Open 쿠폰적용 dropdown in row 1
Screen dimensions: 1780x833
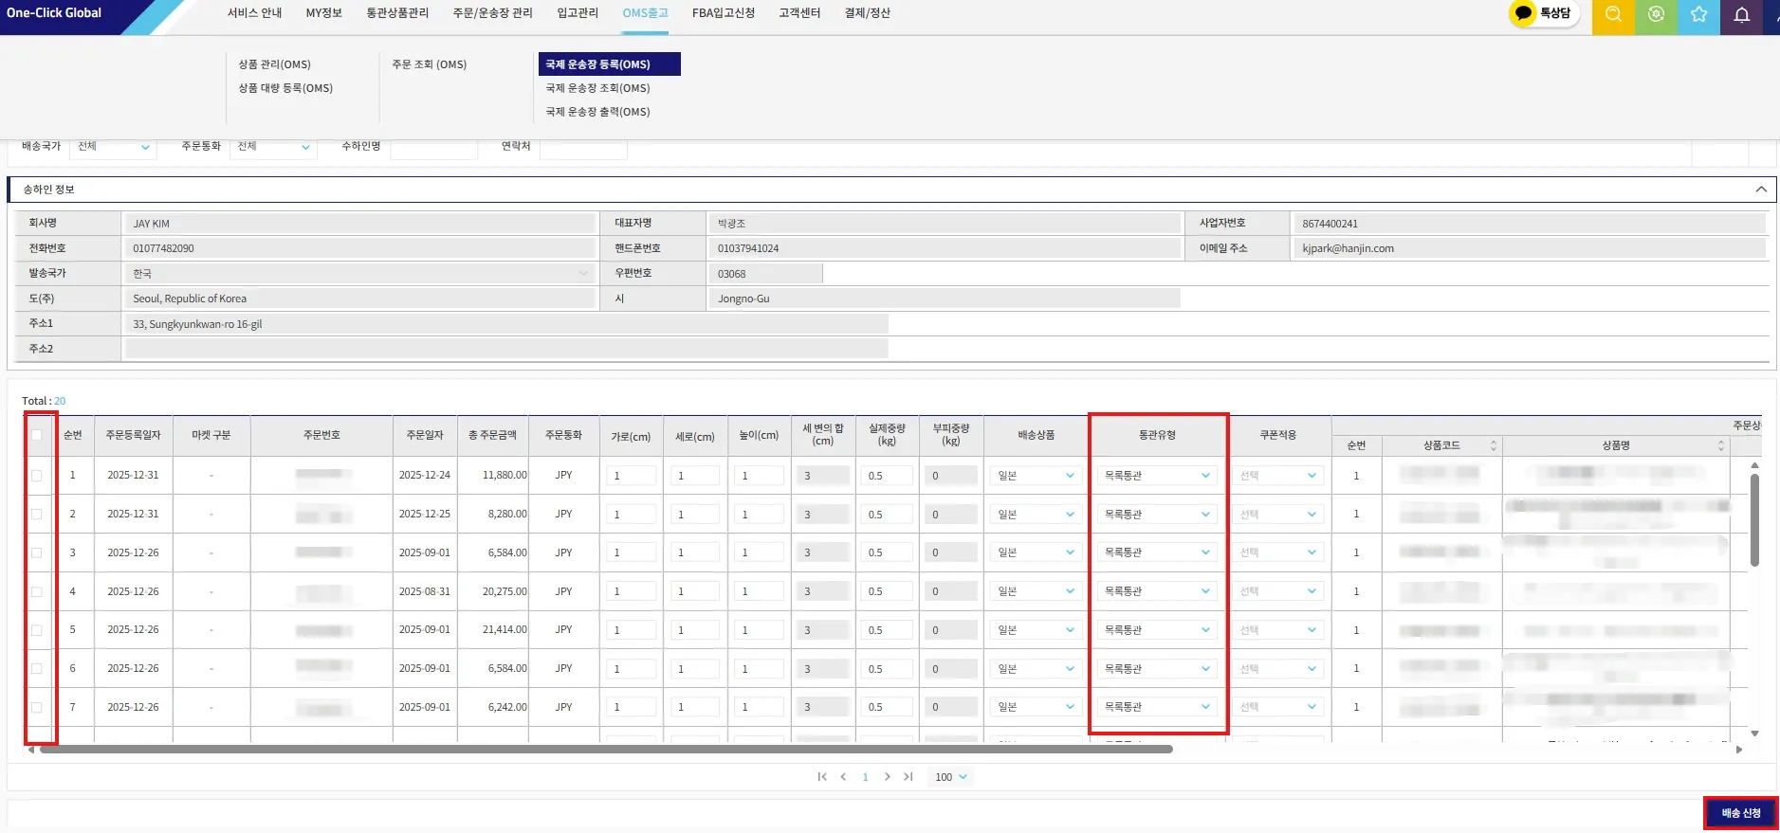[x=1278, y=476]
